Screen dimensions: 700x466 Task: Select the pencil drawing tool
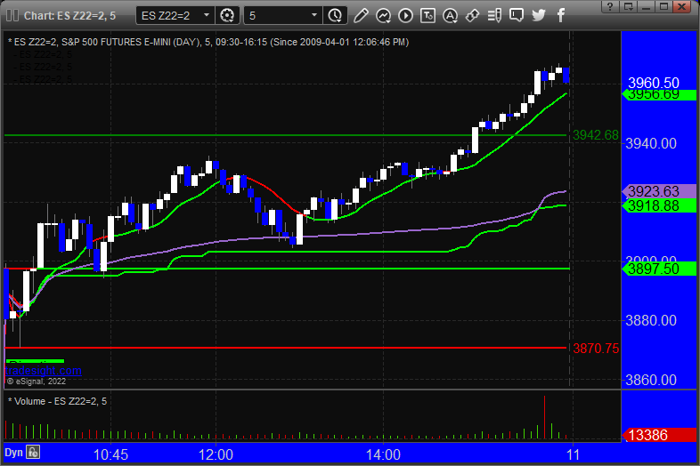coord(361,16)
